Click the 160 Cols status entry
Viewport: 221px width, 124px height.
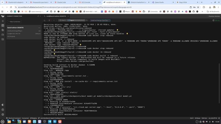(204, 118)
